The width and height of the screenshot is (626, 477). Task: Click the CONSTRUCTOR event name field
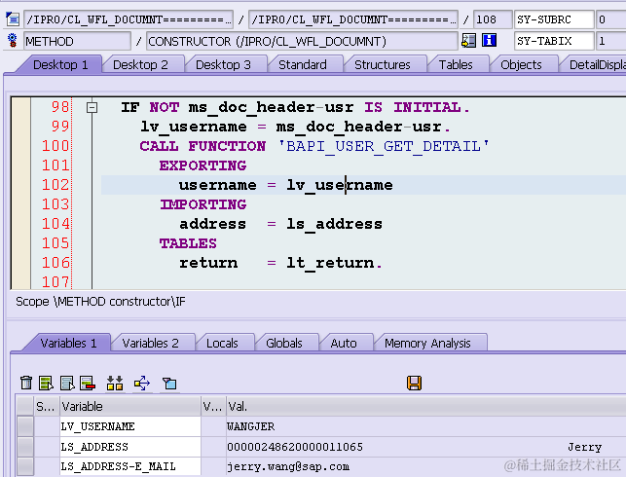(x=302, y=41)
